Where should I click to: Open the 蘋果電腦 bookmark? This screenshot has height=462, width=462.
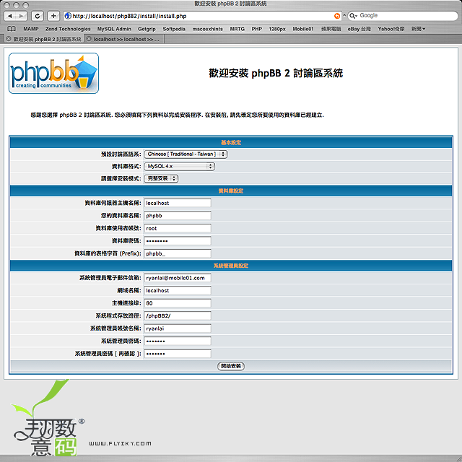click(331, 29)
